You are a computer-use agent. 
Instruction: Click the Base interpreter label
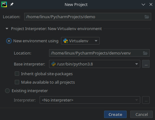[30, 64]
